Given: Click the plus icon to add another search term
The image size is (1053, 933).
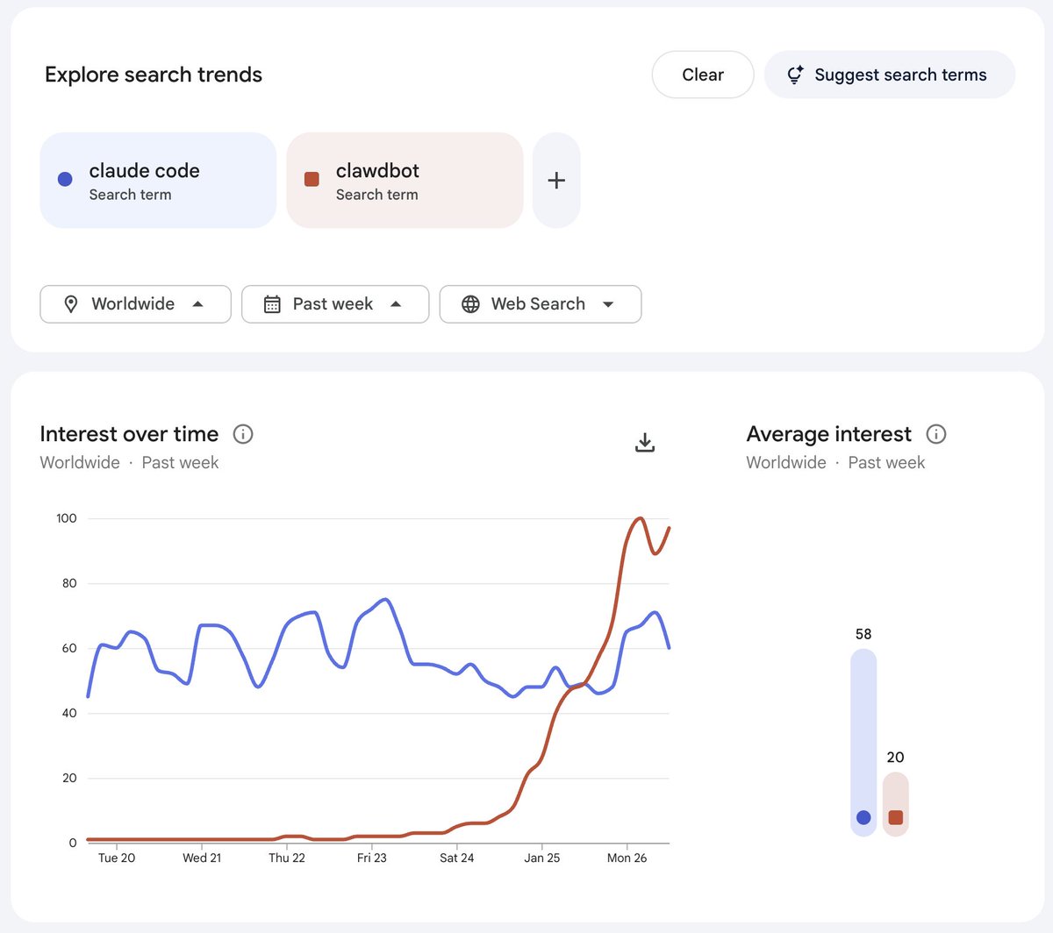Looking at the screenshot, I should coord(556,180).
